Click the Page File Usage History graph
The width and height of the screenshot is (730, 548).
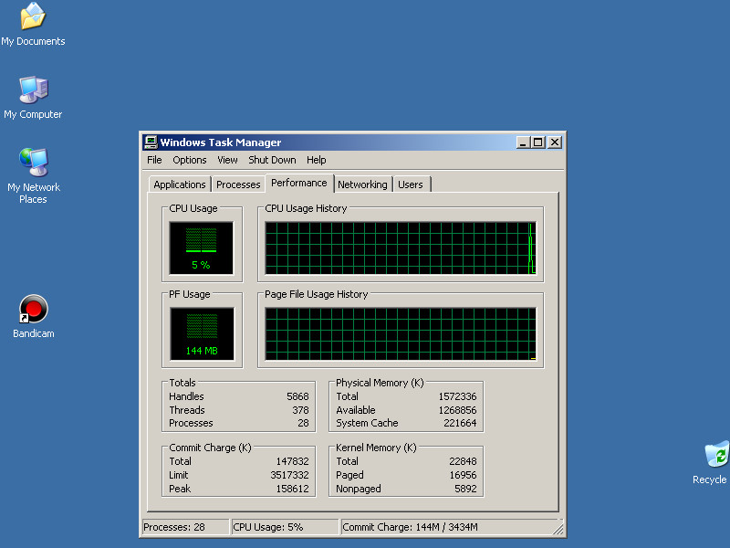coord(401,333)
